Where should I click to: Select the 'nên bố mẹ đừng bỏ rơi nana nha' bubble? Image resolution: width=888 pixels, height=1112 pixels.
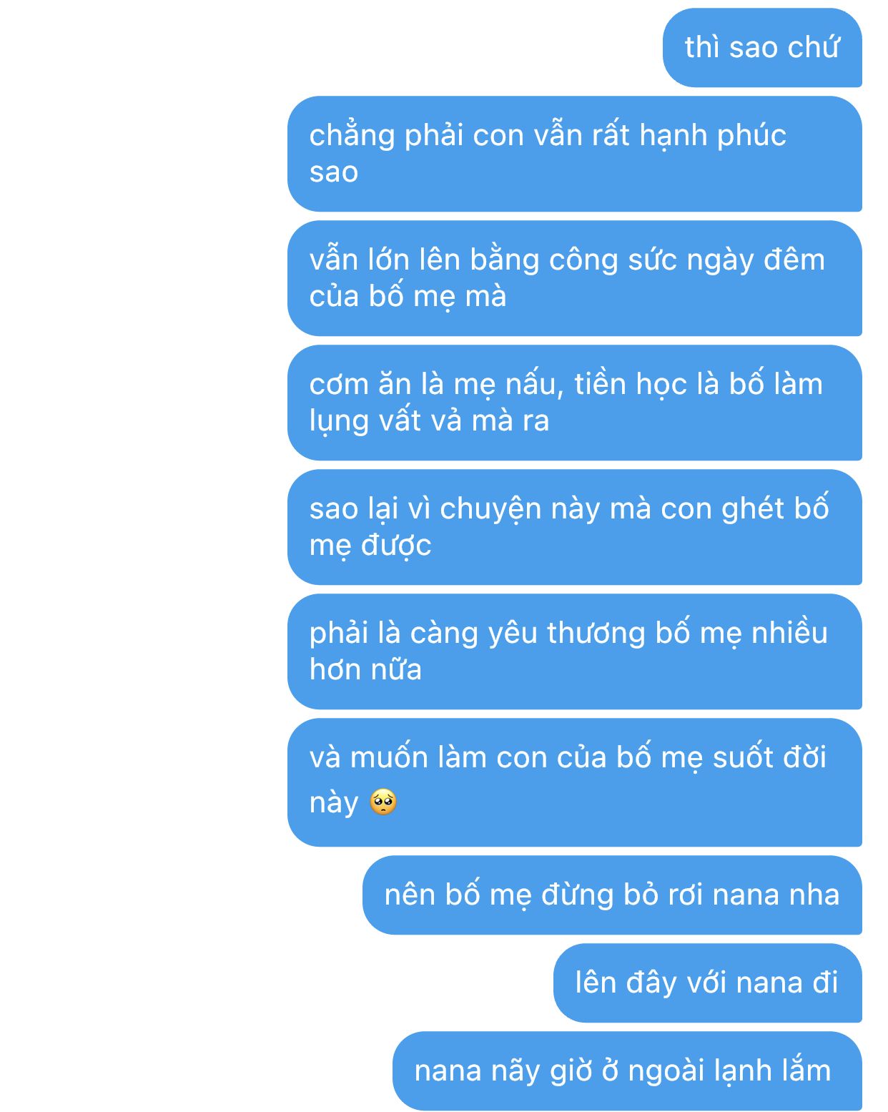coord(612,895)
